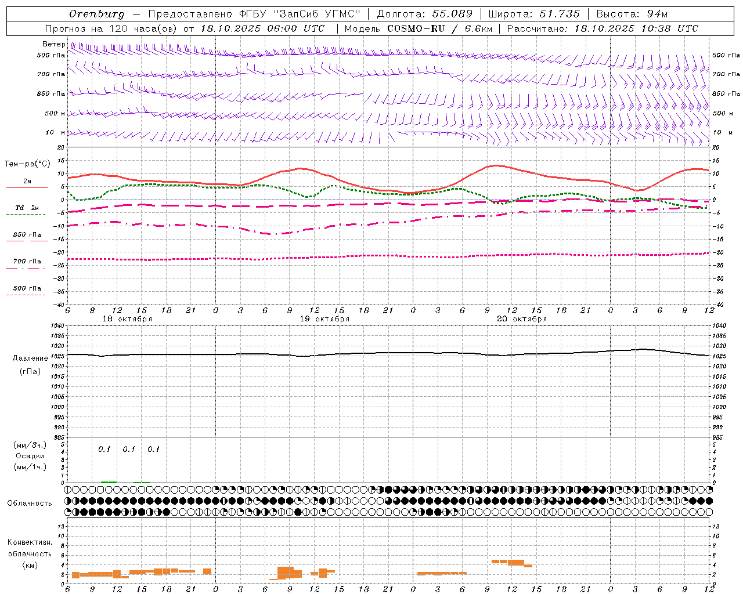
Task: Click the "Конвективн." convective cloud label
Action: pos(30,542)
